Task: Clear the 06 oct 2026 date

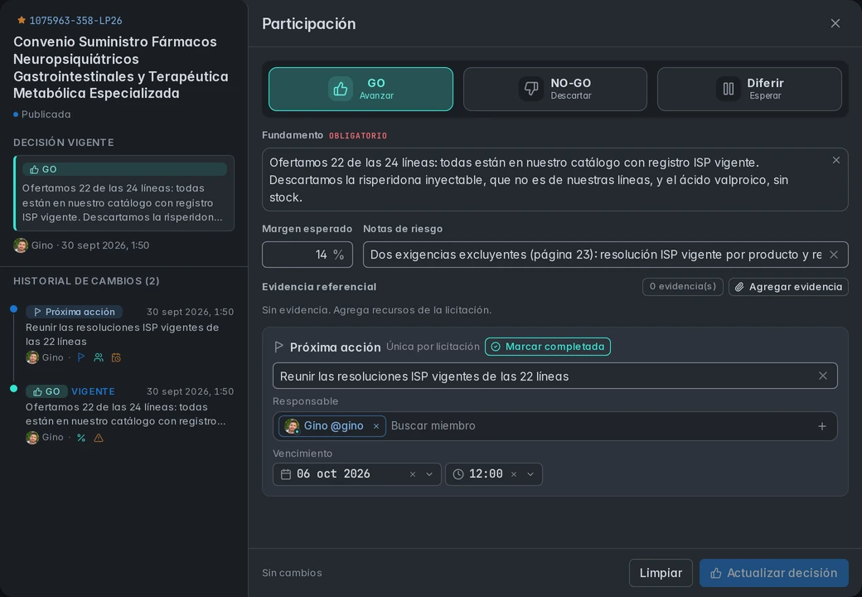Action: click(412, 473)
